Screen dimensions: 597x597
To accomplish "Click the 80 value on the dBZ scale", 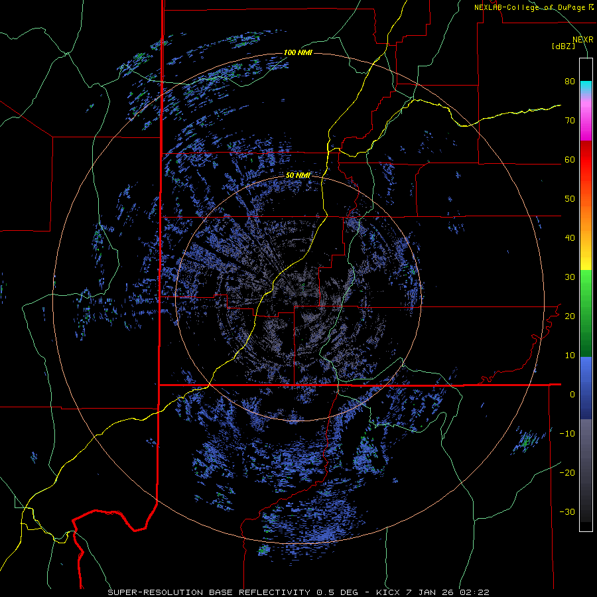I will 570,82.
